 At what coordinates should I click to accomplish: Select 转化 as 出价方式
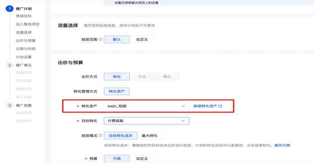click(117, 76)
